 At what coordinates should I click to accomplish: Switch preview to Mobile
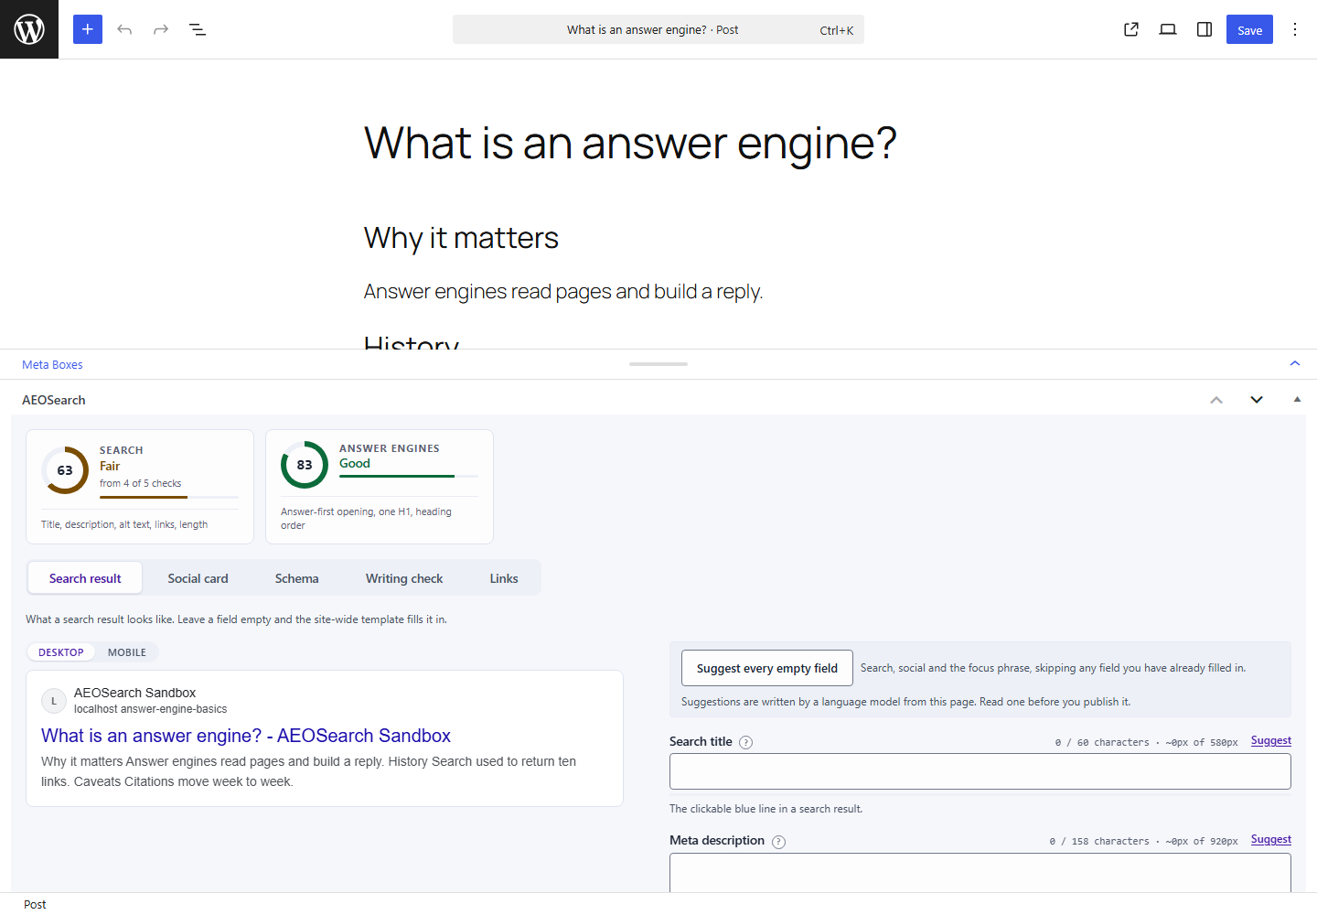[x=127, y=652]
